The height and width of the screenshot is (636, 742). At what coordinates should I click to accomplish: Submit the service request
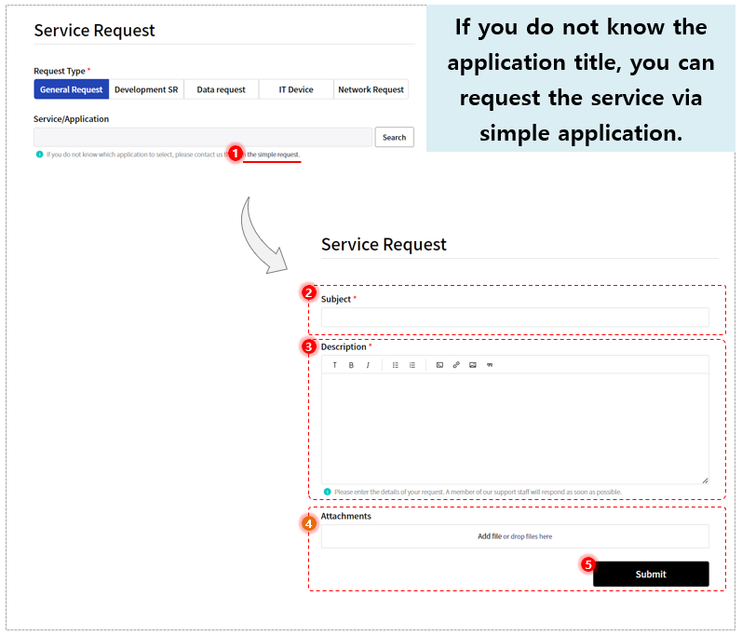651,574
